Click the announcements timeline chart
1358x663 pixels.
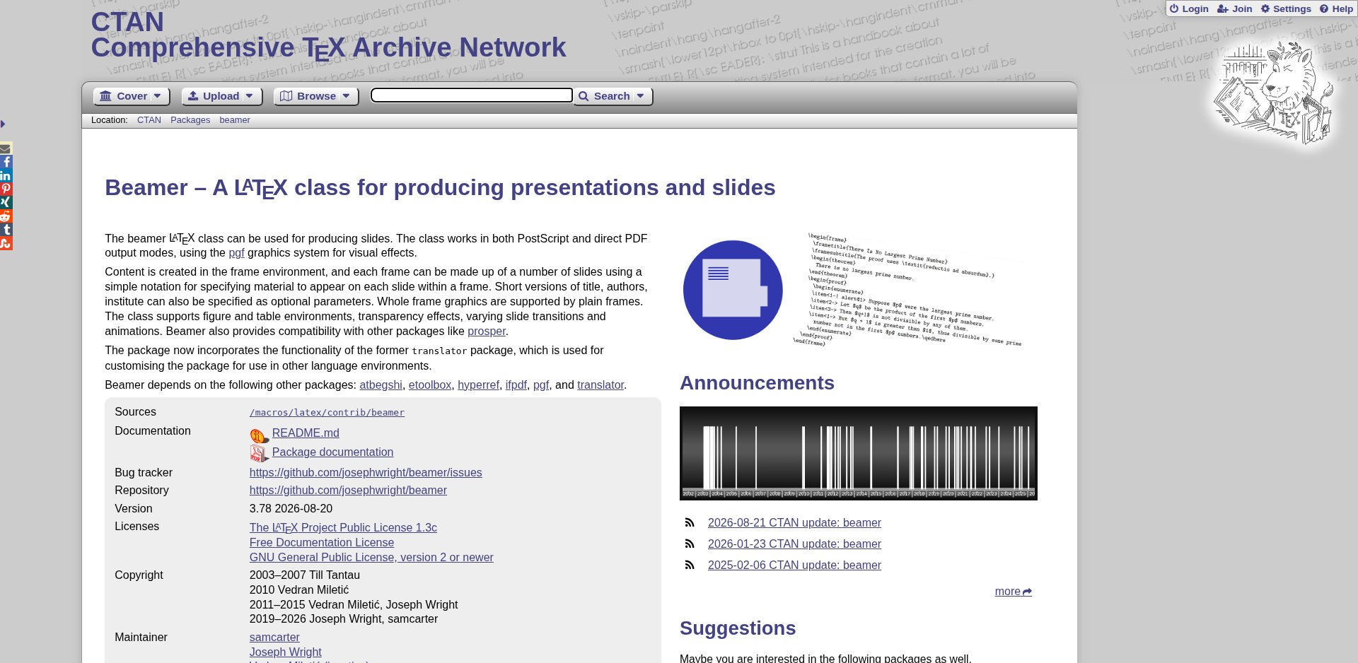click(x=859, y=453)
